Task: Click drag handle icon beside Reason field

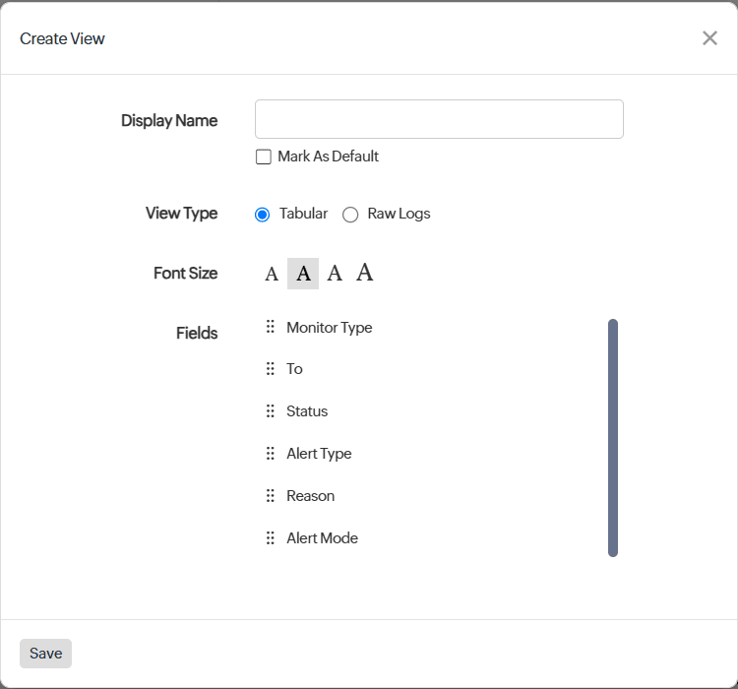Action: point(271,496)
